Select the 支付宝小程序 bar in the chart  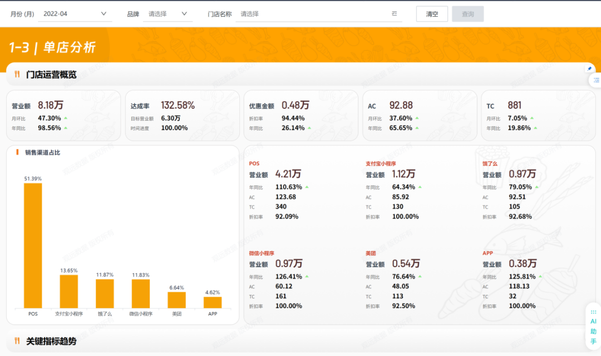click(x=69, y=291)
